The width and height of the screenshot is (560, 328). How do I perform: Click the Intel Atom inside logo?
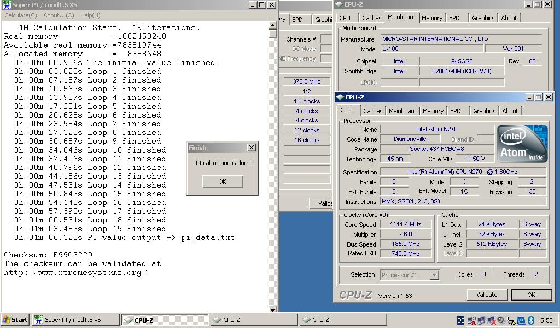[522, 143]
